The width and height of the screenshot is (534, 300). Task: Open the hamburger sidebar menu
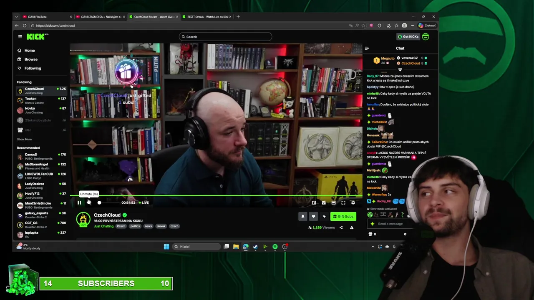tap(20, 37)
